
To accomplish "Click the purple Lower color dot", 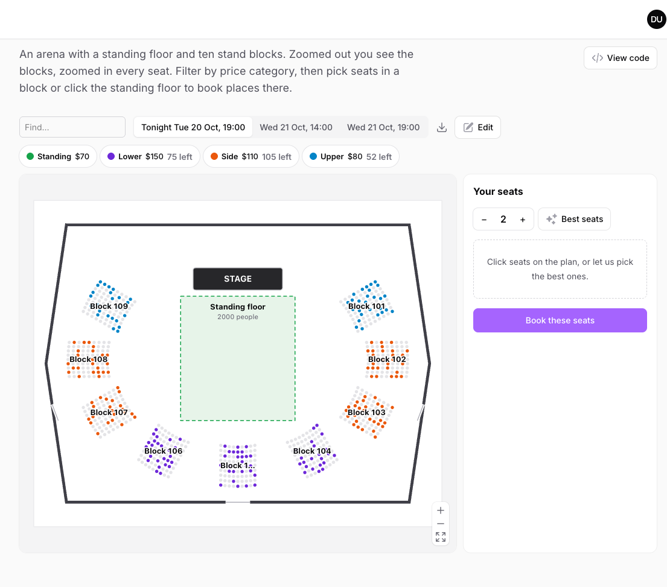I will (111, 156).
